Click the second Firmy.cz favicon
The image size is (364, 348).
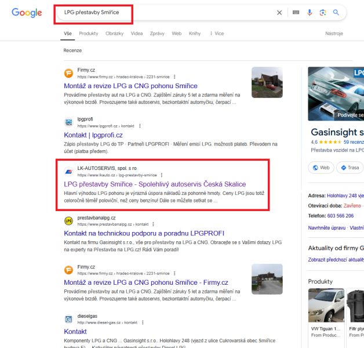68,270
